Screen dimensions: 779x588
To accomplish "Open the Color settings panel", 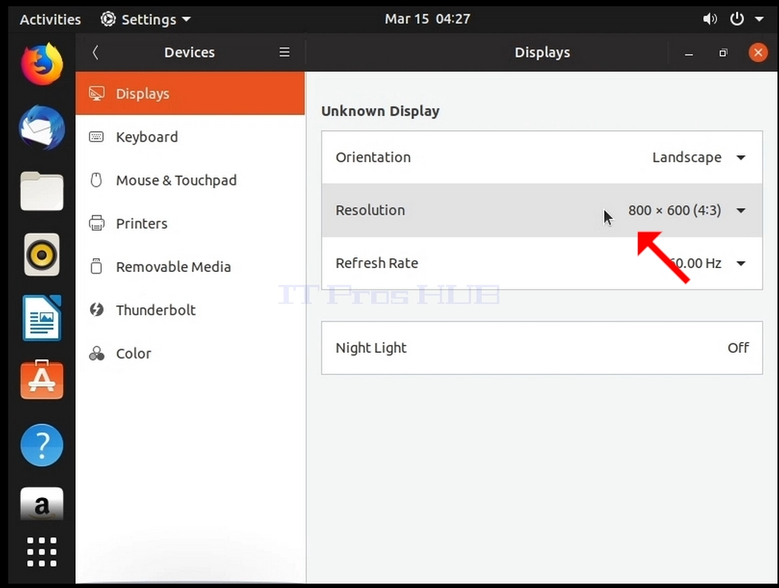I will click(x=191, y=353).
